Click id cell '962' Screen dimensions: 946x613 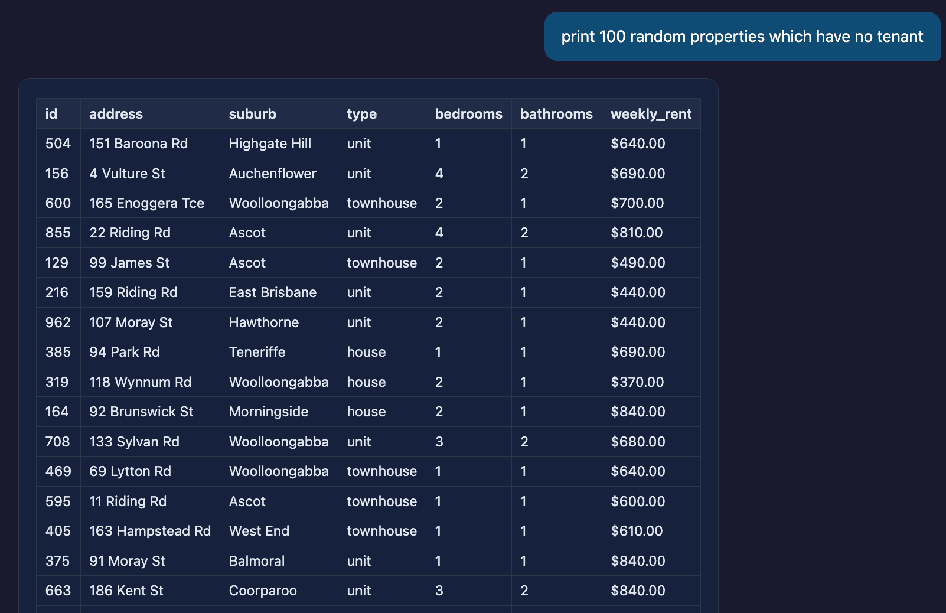pyautogui.click(x=58, y=322)
